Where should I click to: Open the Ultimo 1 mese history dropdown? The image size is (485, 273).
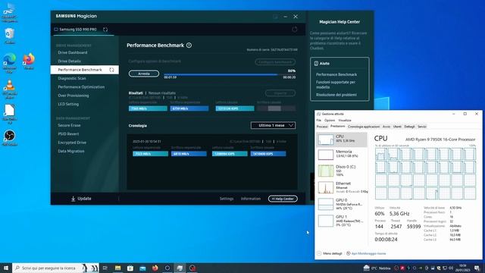coord(273,125)
